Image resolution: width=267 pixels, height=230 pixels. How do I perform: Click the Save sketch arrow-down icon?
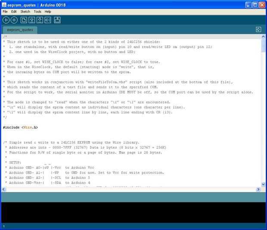(40, 20)
